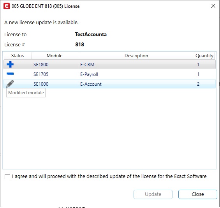Click the pencil modified icon for SE1000
This screenshot has width=220, height=208.
pos(10,84)
